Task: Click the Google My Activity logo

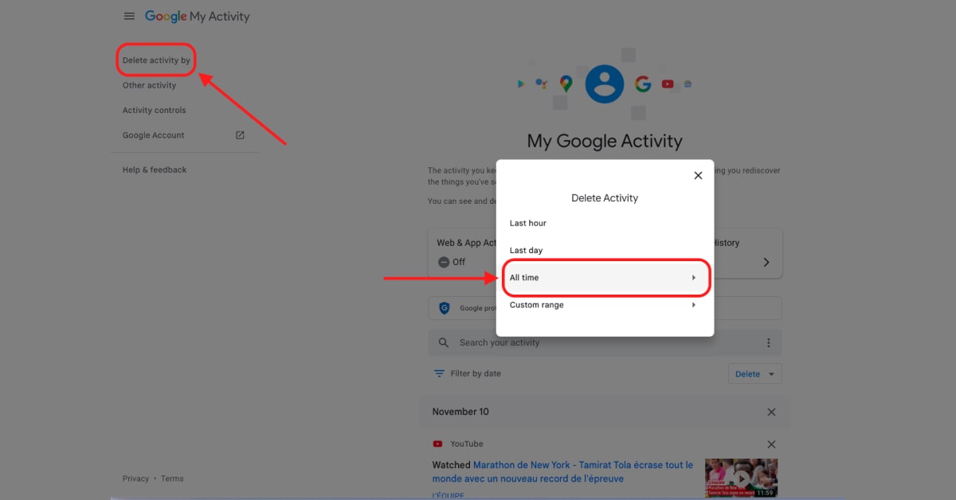Action: coord(197,15)
